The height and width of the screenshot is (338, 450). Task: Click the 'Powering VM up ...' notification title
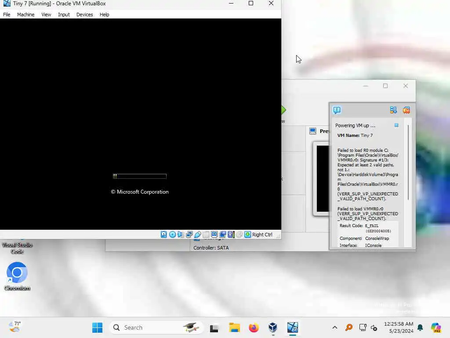click(355, 125)
